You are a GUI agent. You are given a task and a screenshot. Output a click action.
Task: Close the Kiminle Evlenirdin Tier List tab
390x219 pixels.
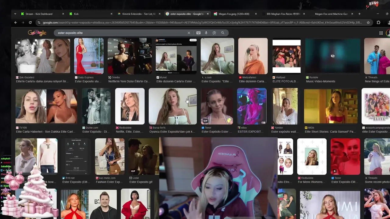click(159, 14)
